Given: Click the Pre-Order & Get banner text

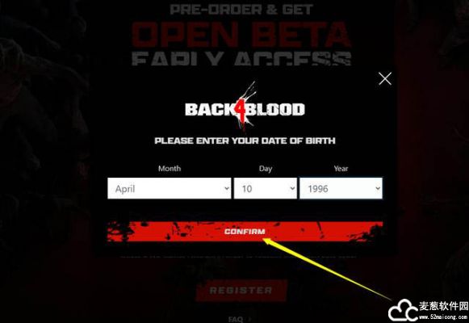Looking at the screenshot, I should pos(241,9).
